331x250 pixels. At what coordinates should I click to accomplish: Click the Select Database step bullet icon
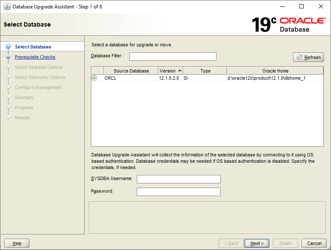pos(8,47)
